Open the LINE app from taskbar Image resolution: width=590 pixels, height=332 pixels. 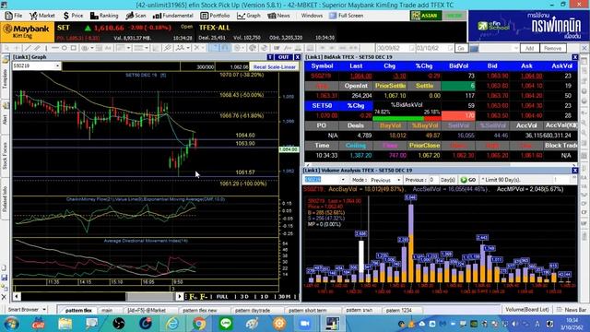pos(226,324)
